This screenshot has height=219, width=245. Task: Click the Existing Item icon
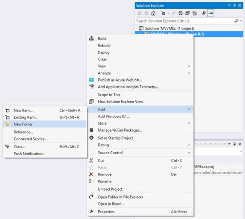pyautogui.click(x=7, y=117)
